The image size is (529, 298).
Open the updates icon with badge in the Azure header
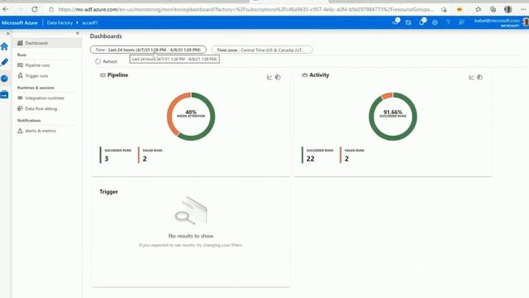click(396, 22)
